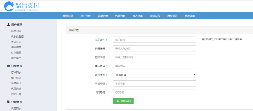Open 冻结订单 in the sidebar
Screen dimensions: 253x111
(x=16, y=94)
